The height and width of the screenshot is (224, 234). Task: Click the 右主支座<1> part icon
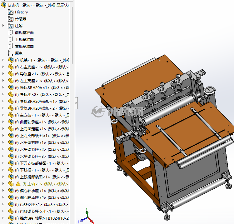[11, 67]
